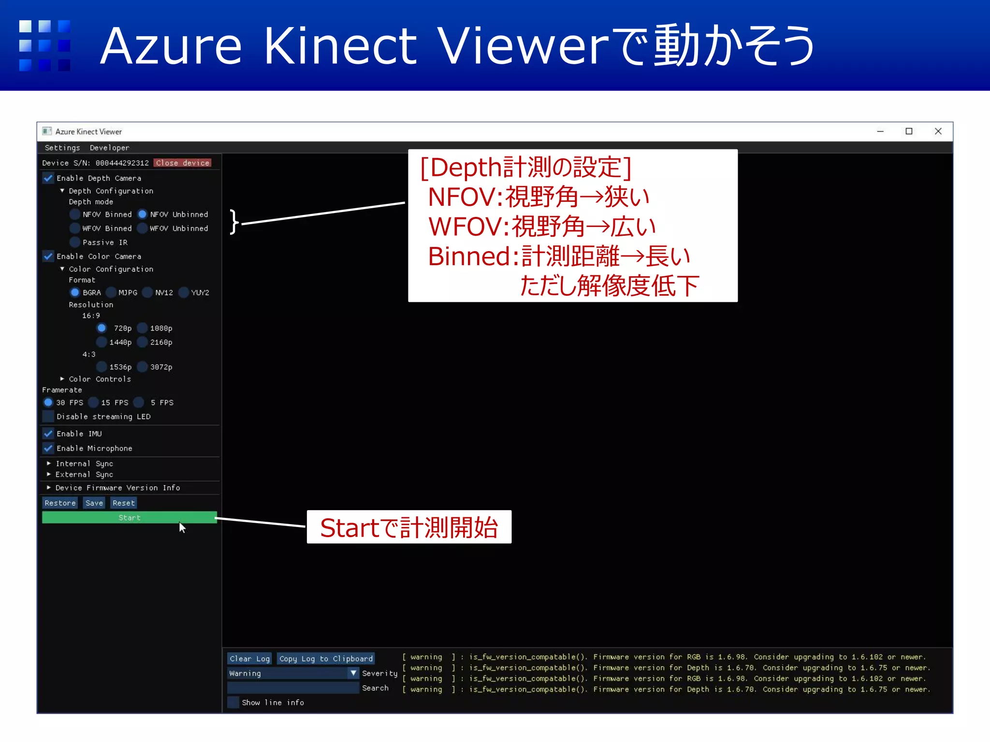990x742 pixels.
Task: Click the last Depth firmware warning log line
Action: 666,690
